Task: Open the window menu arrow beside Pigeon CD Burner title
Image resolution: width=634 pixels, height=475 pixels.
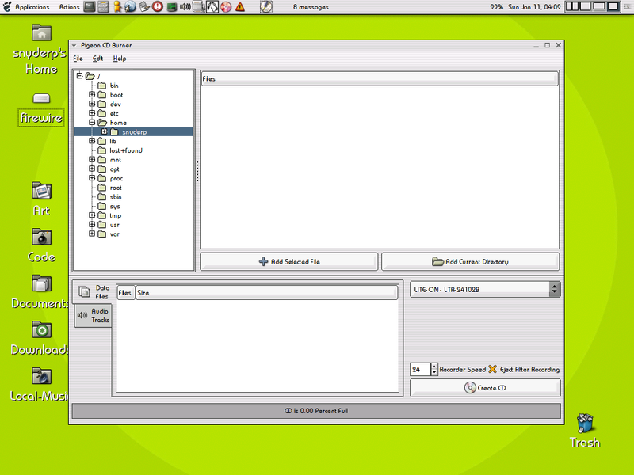Action: tap(74, 46)
